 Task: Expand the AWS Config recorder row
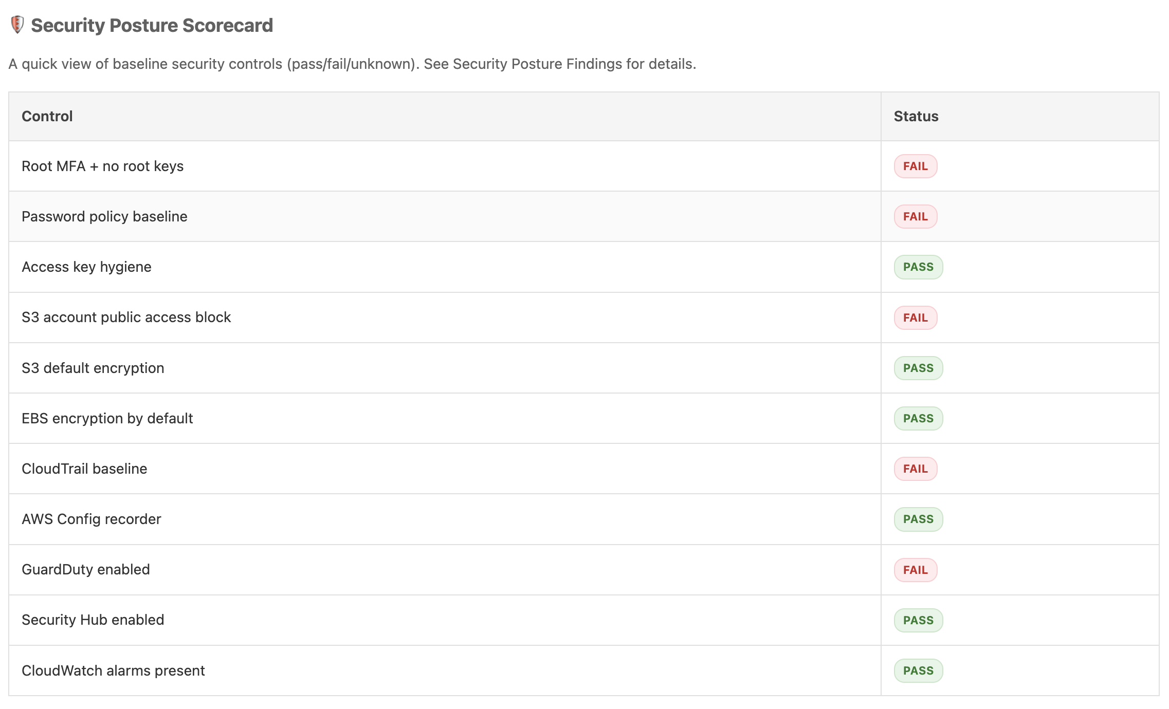point(92,519)
